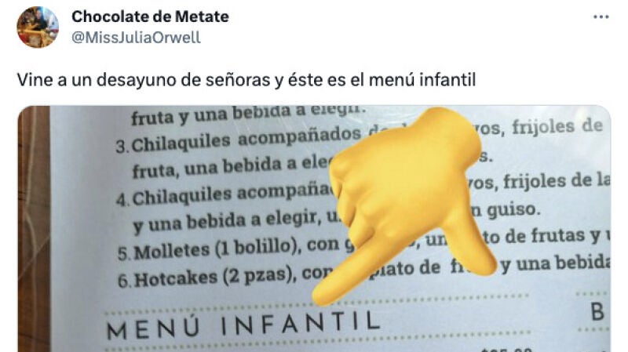Open the @MissJuliaOrwell handle link
628x352 pixels.
tap(136, 38)
